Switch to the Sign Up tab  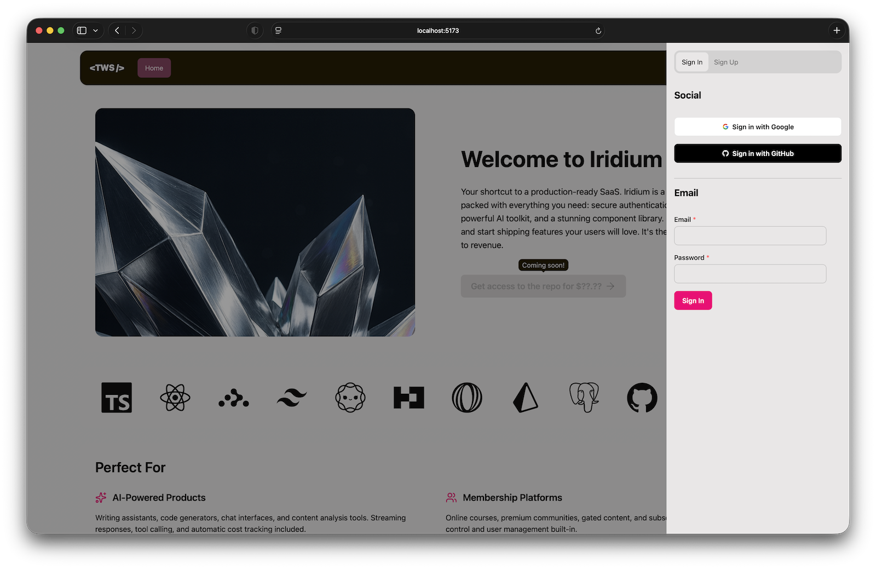click(726, 62)
